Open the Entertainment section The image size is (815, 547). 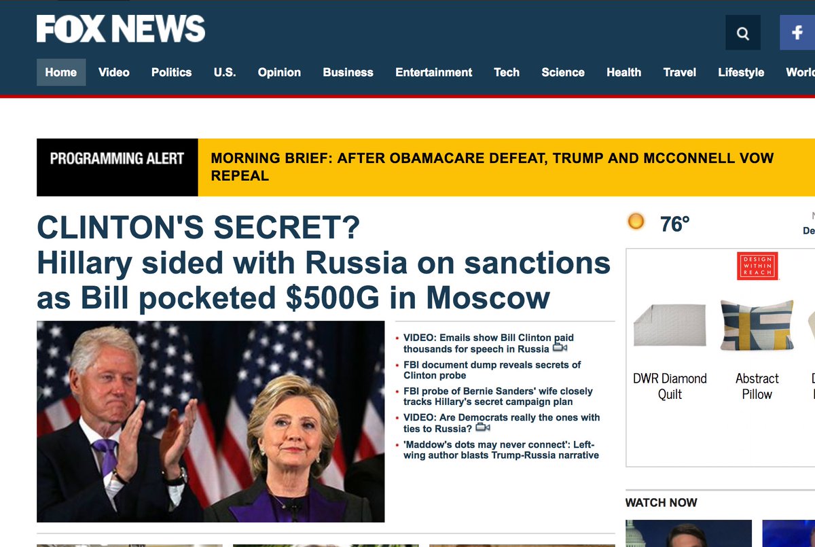tap(434, 72)
